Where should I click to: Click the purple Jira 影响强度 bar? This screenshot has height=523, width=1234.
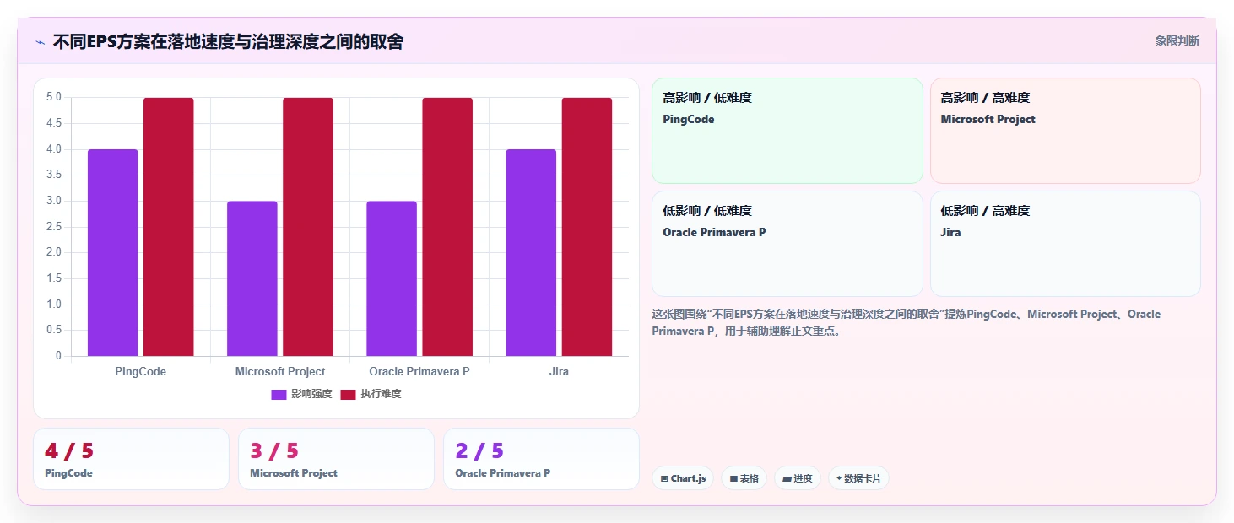tap(531, 252)
